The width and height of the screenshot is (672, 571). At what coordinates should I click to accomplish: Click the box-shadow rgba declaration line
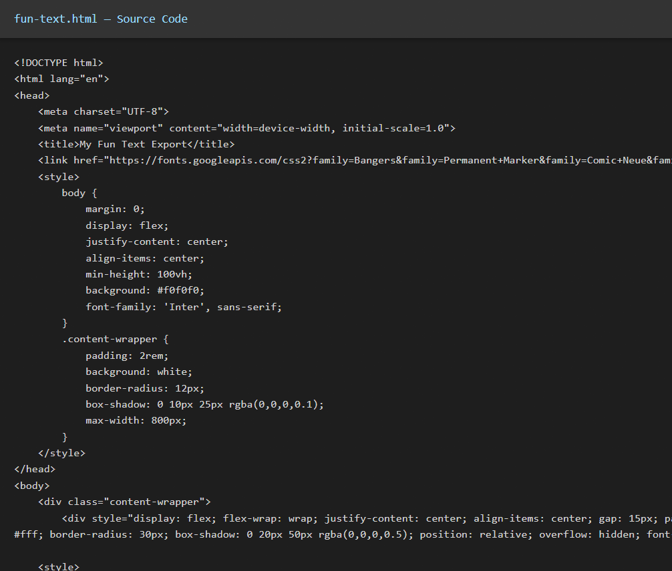204,404
